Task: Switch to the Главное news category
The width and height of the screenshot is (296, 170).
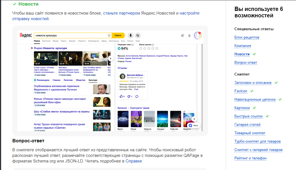Action: 57,80
